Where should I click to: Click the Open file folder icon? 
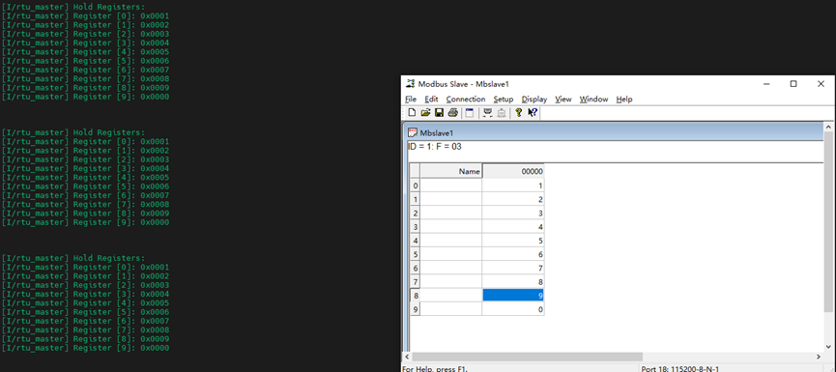[425, 112]
